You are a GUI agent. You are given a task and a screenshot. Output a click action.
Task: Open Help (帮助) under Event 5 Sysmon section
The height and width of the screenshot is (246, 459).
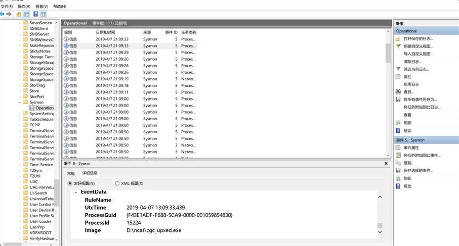(407, 186)
